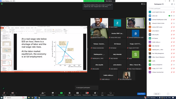Expand the Reactions options arrow

click(98, 93)
